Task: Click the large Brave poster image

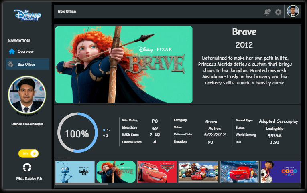Action: coord(124,64)
